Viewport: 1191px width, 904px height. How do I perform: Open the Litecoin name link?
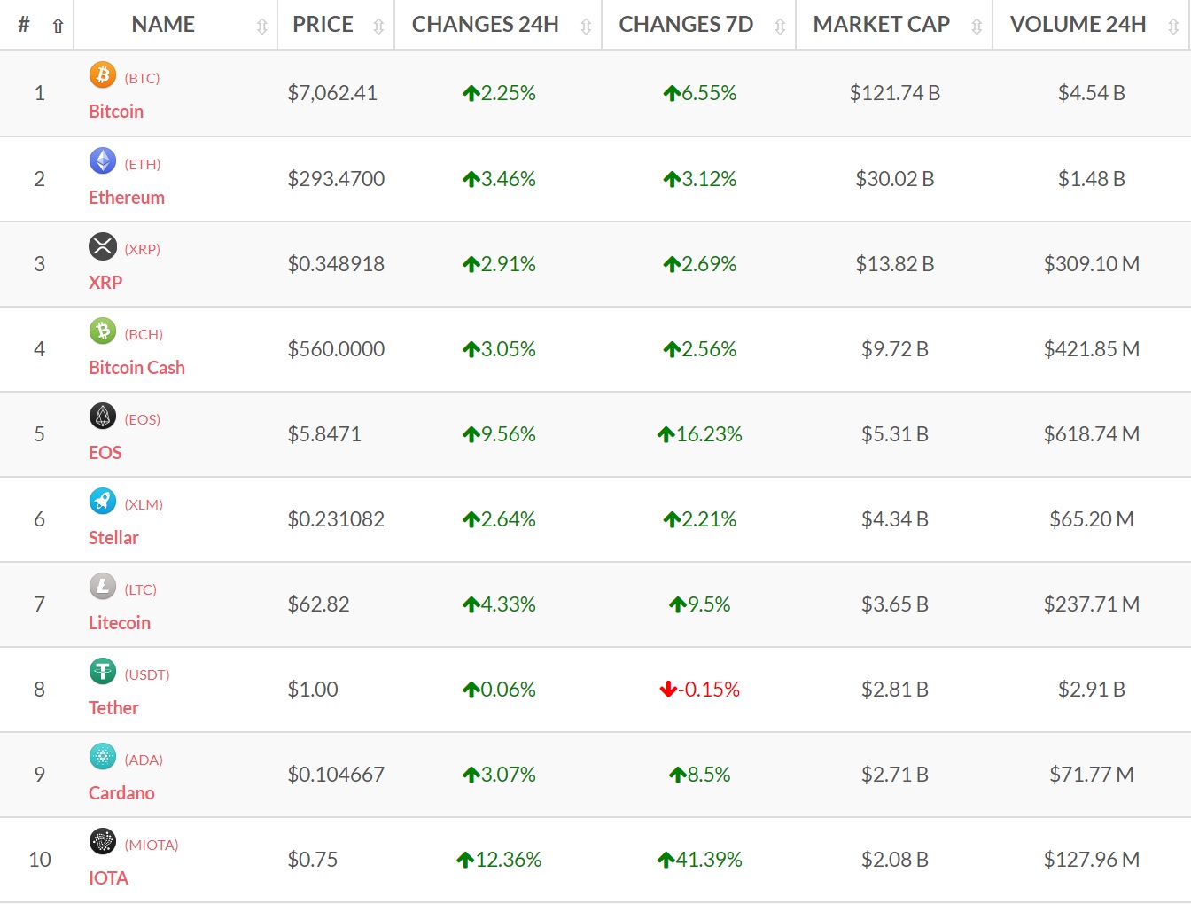pyautogui.click(x=120, y=623)
